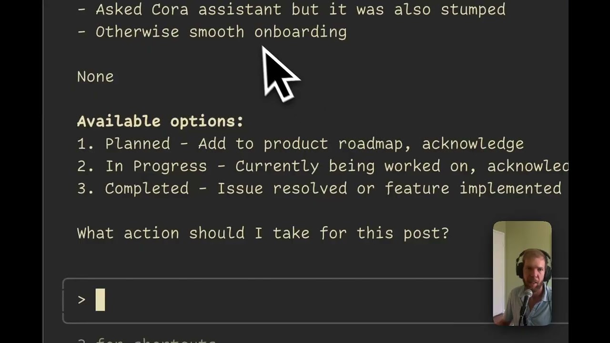Image resolution: width=610 pixels, height=343 pixels.
Task: Click the word 'onboarding' in the output
Action: [300, 32]
